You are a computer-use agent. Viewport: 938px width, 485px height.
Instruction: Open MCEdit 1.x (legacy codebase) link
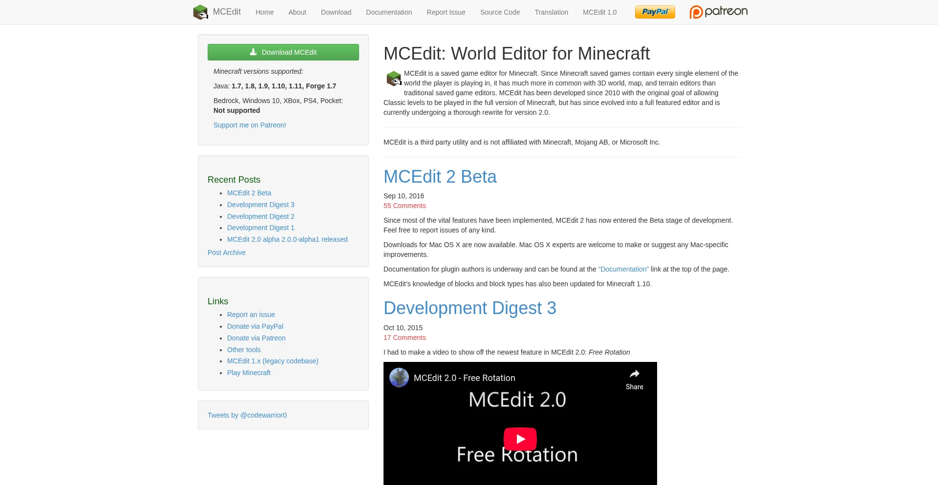click(x=272, y=361)
